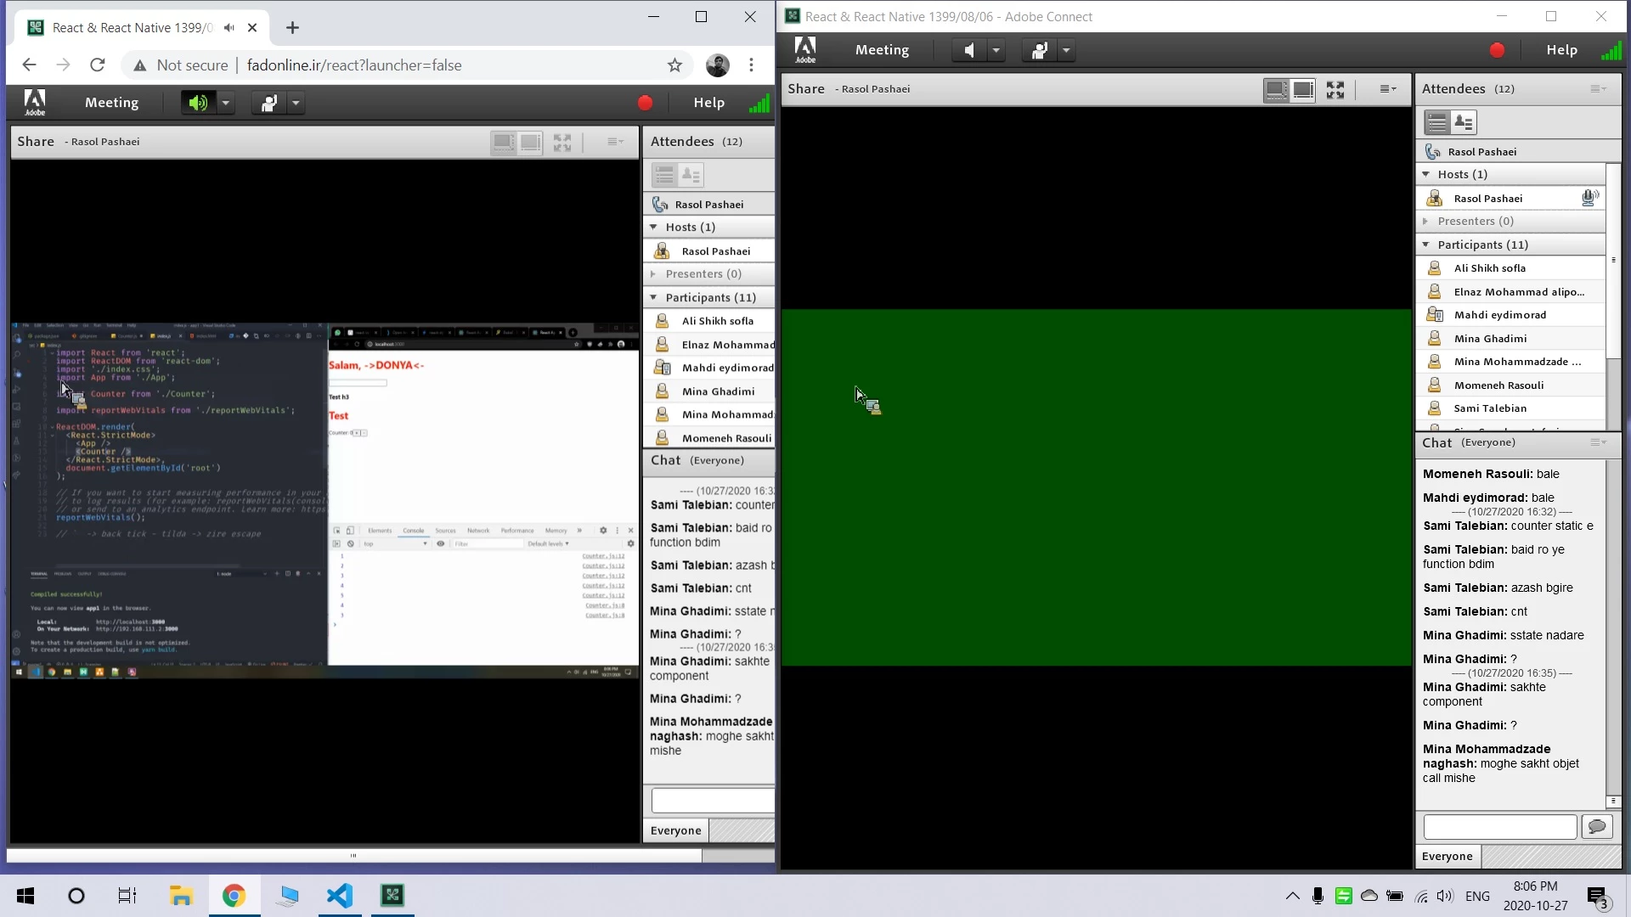Screen dimensions: 1631x917
Task: Open Share pod options menu in app
Action: (1388, 89)
